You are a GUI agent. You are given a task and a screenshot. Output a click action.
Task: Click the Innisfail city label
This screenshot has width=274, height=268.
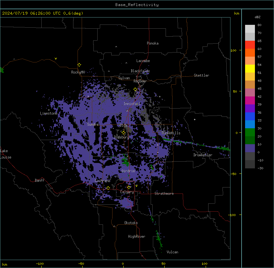click(x=132, y=104)
